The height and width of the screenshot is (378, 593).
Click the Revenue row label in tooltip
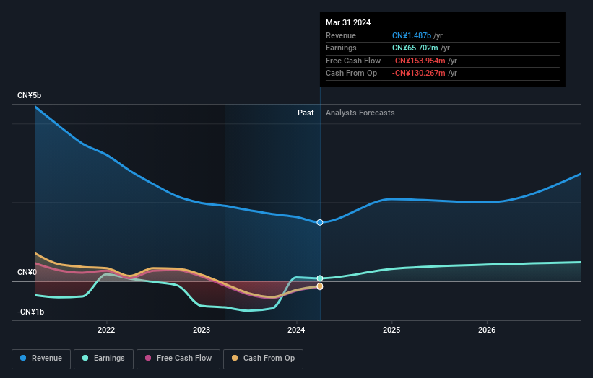click(341, 35)
